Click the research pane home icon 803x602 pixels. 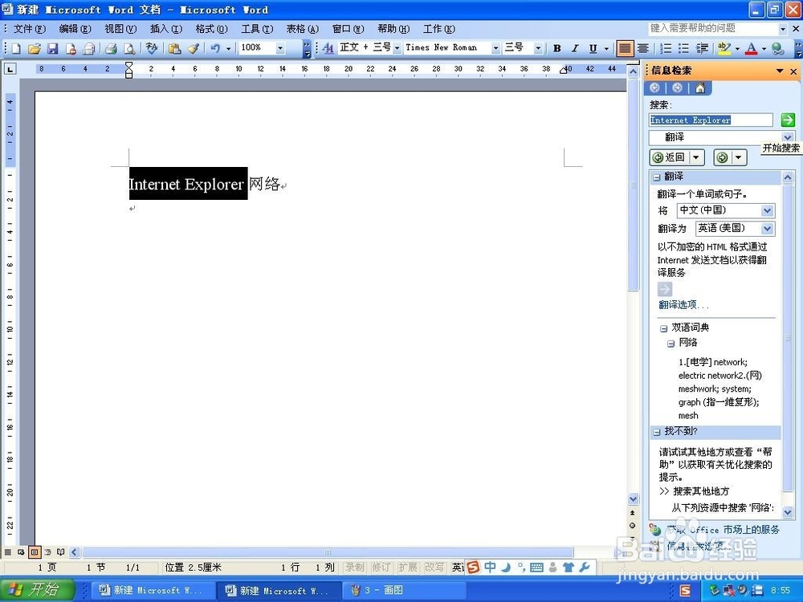[x=700, y=88]
